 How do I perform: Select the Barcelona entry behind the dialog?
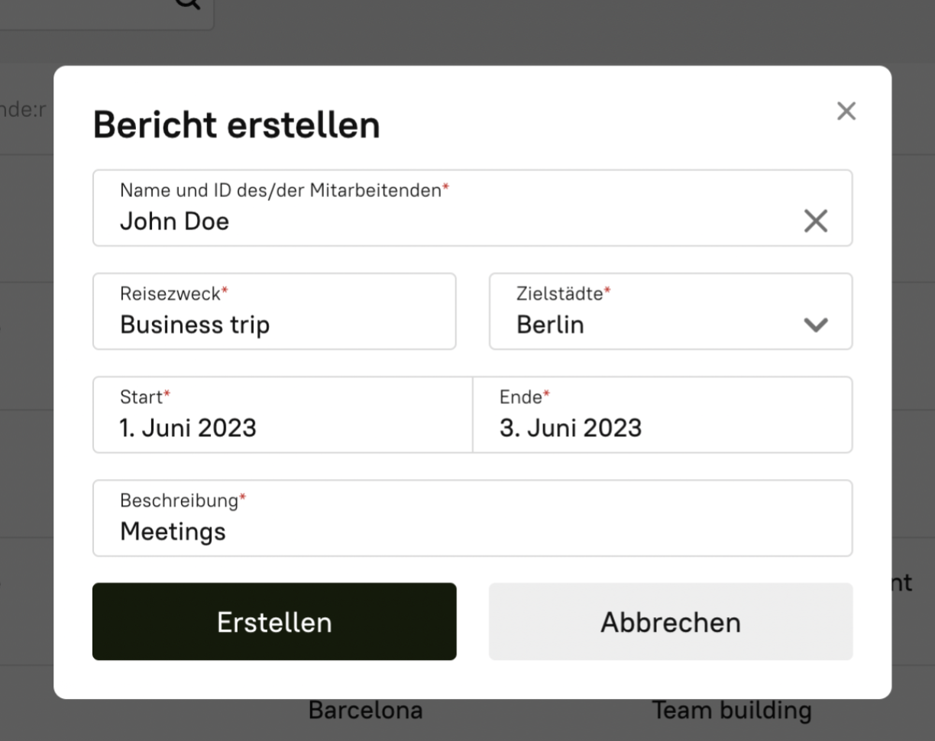[365, 711]
